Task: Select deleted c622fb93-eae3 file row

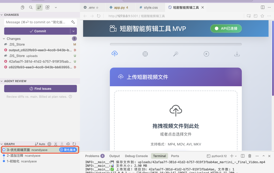Action: 40,67
